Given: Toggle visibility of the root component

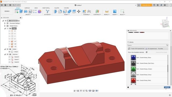Looking at the screenshot, I should coord(6,21).
